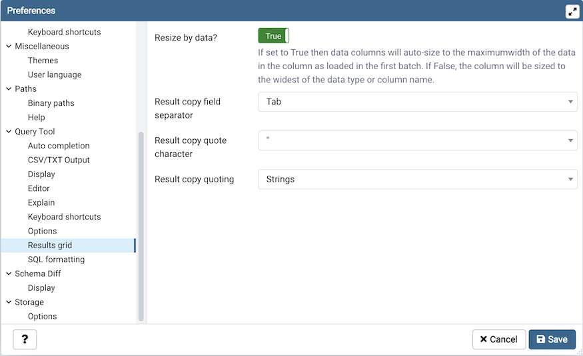Click the Paths category label
The image size is (583, 356).
[x=26, y=89]
